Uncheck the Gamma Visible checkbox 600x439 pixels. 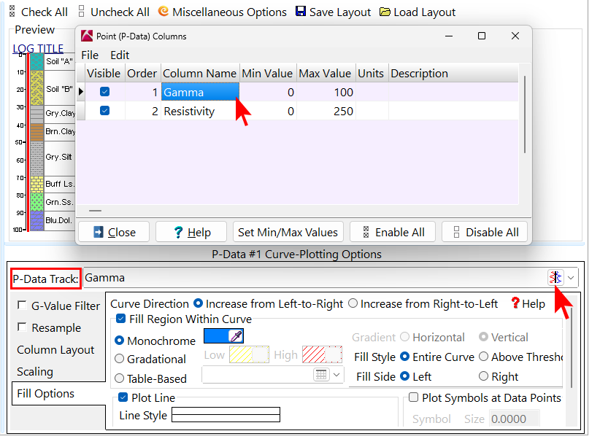tap(105, 92)
